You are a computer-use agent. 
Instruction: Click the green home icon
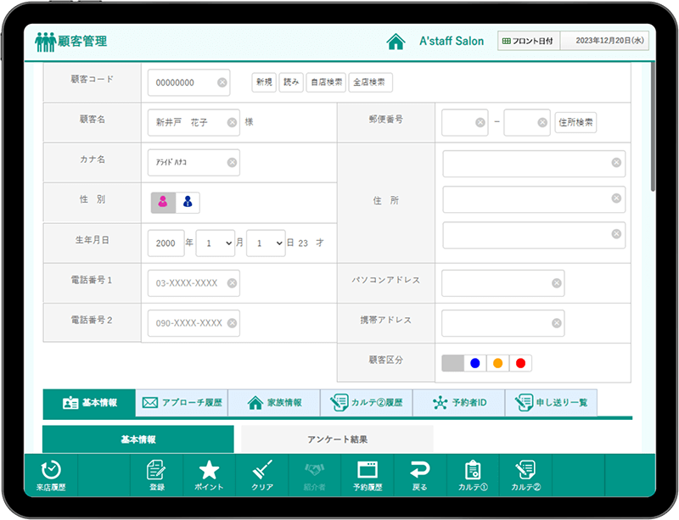click(396, 42)
